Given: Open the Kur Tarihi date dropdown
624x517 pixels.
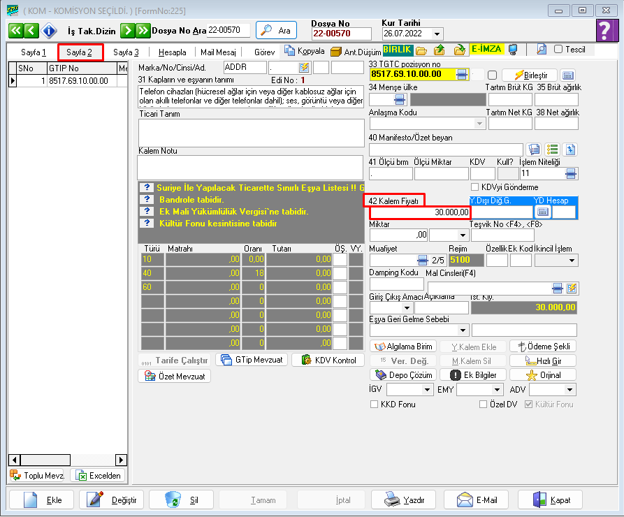Looking at the screenshot, I should pos(437,34).
